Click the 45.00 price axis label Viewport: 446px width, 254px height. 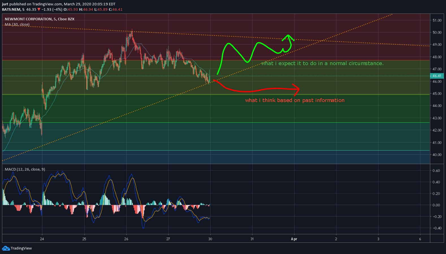[437, 94]
